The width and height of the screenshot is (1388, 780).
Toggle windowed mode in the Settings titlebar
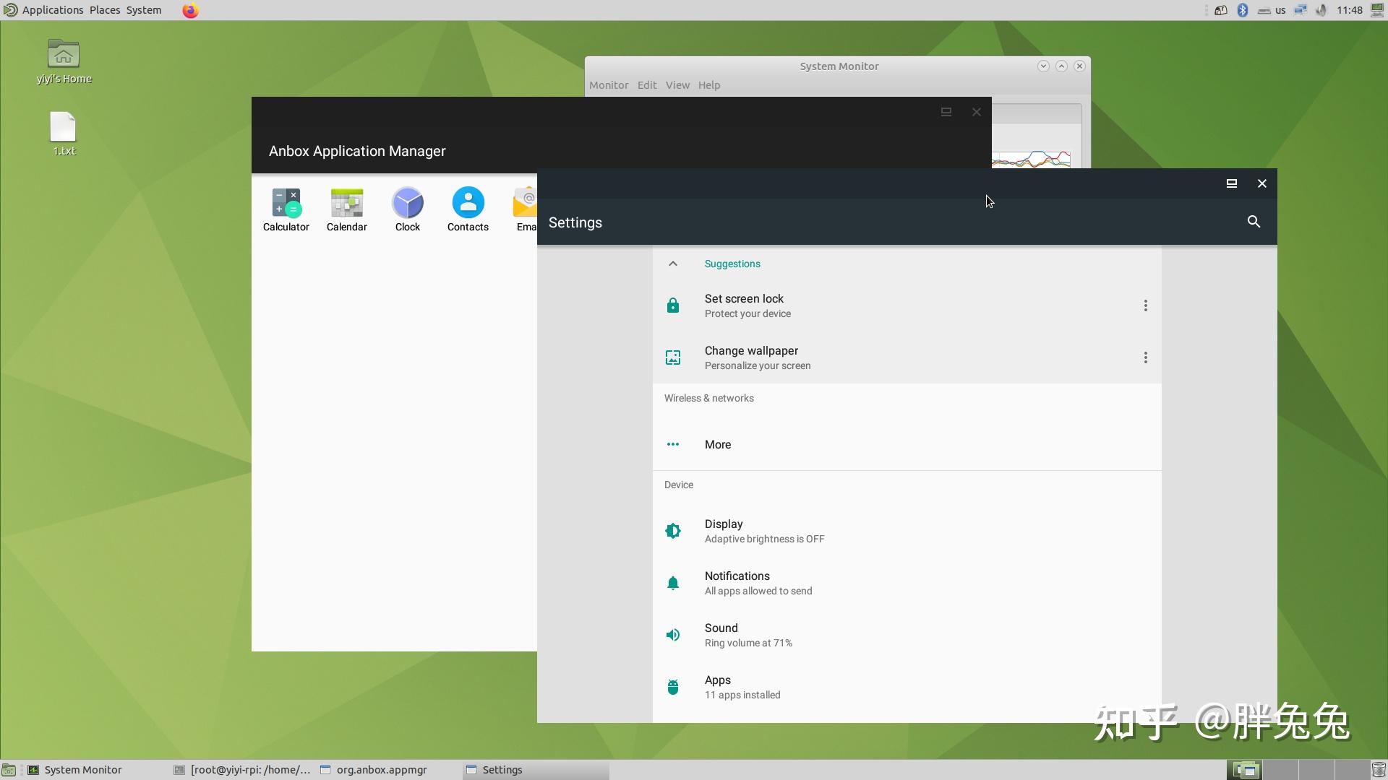click(x=1231, y=183)
